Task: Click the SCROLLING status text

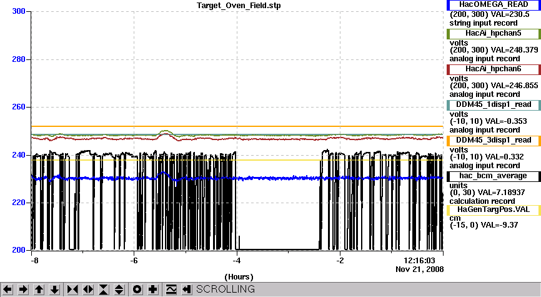Action: tap(226, 289)
